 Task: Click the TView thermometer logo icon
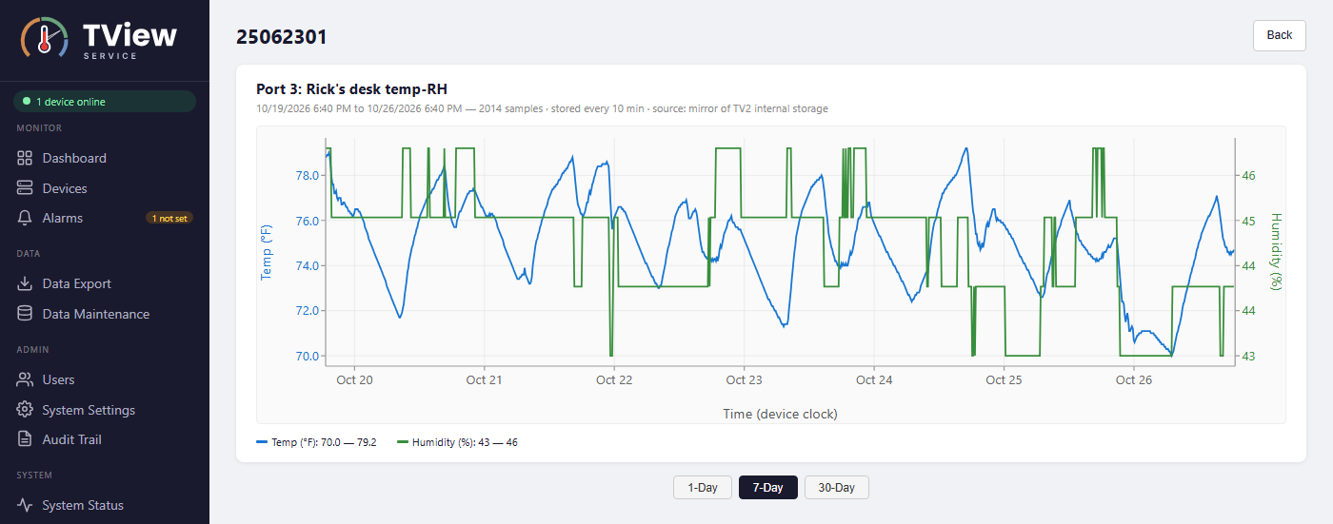[x=45, y=39]
